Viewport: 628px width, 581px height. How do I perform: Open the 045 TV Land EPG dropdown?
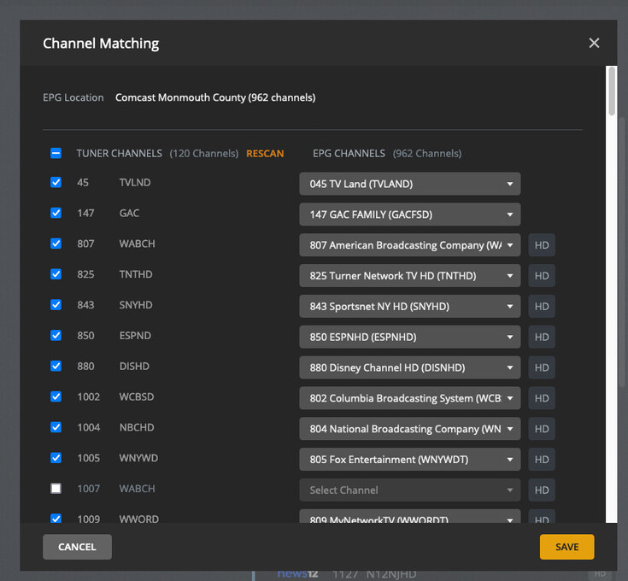point(409,184)
